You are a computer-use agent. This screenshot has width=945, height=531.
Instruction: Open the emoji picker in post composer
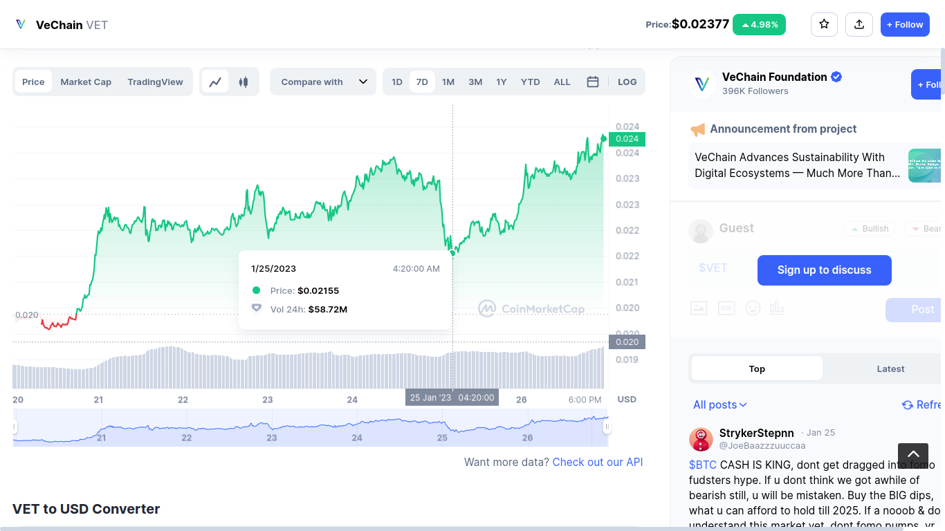pos(753,308)
